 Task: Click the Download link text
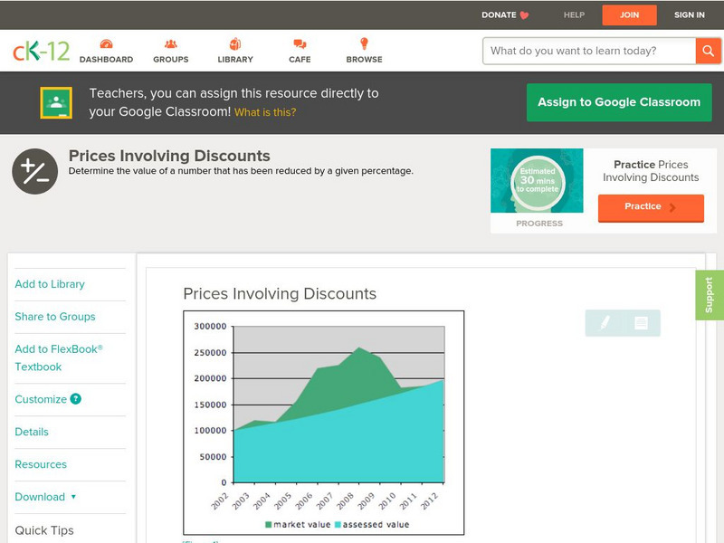(40, 497)
